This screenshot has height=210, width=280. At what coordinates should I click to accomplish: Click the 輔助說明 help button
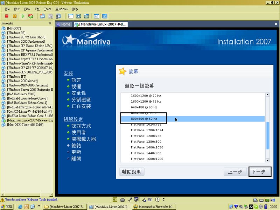(x=132, y=172)
